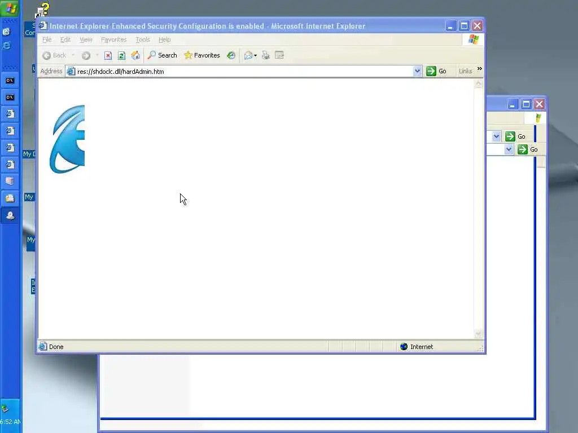Open lower address dropdown in background window

(x=509, y=149)
